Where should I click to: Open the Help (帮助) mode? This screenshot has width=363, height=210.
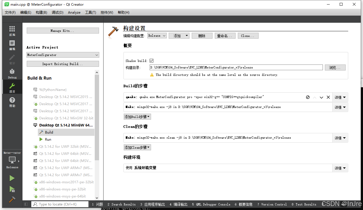tap(12, 102)
